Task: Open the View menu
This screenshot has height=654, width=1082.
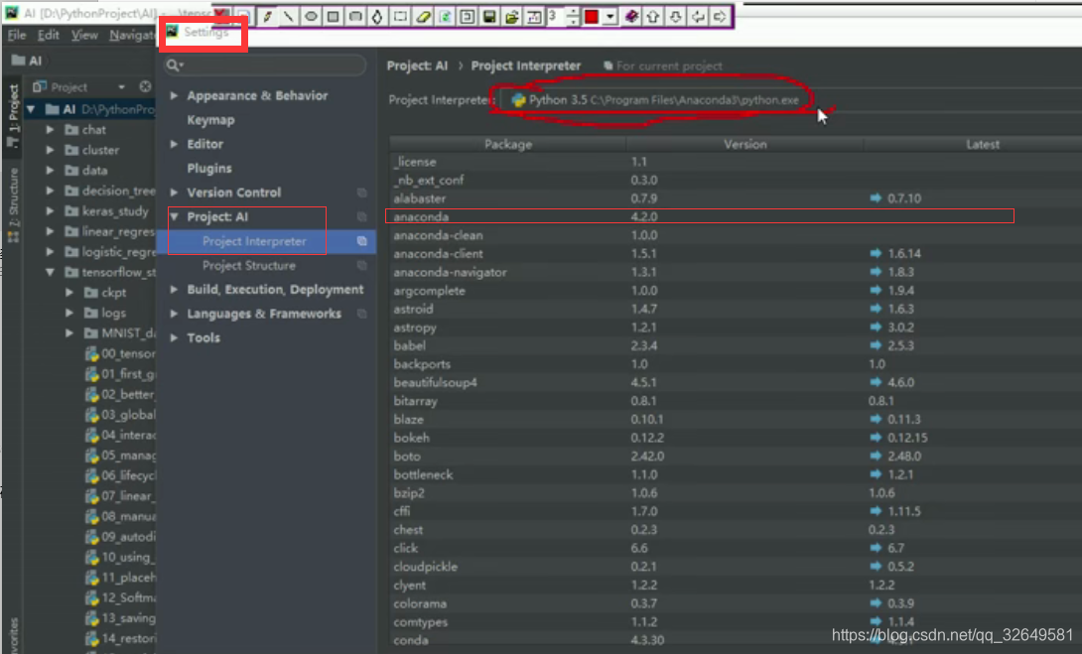Action: tap(84, 35)
